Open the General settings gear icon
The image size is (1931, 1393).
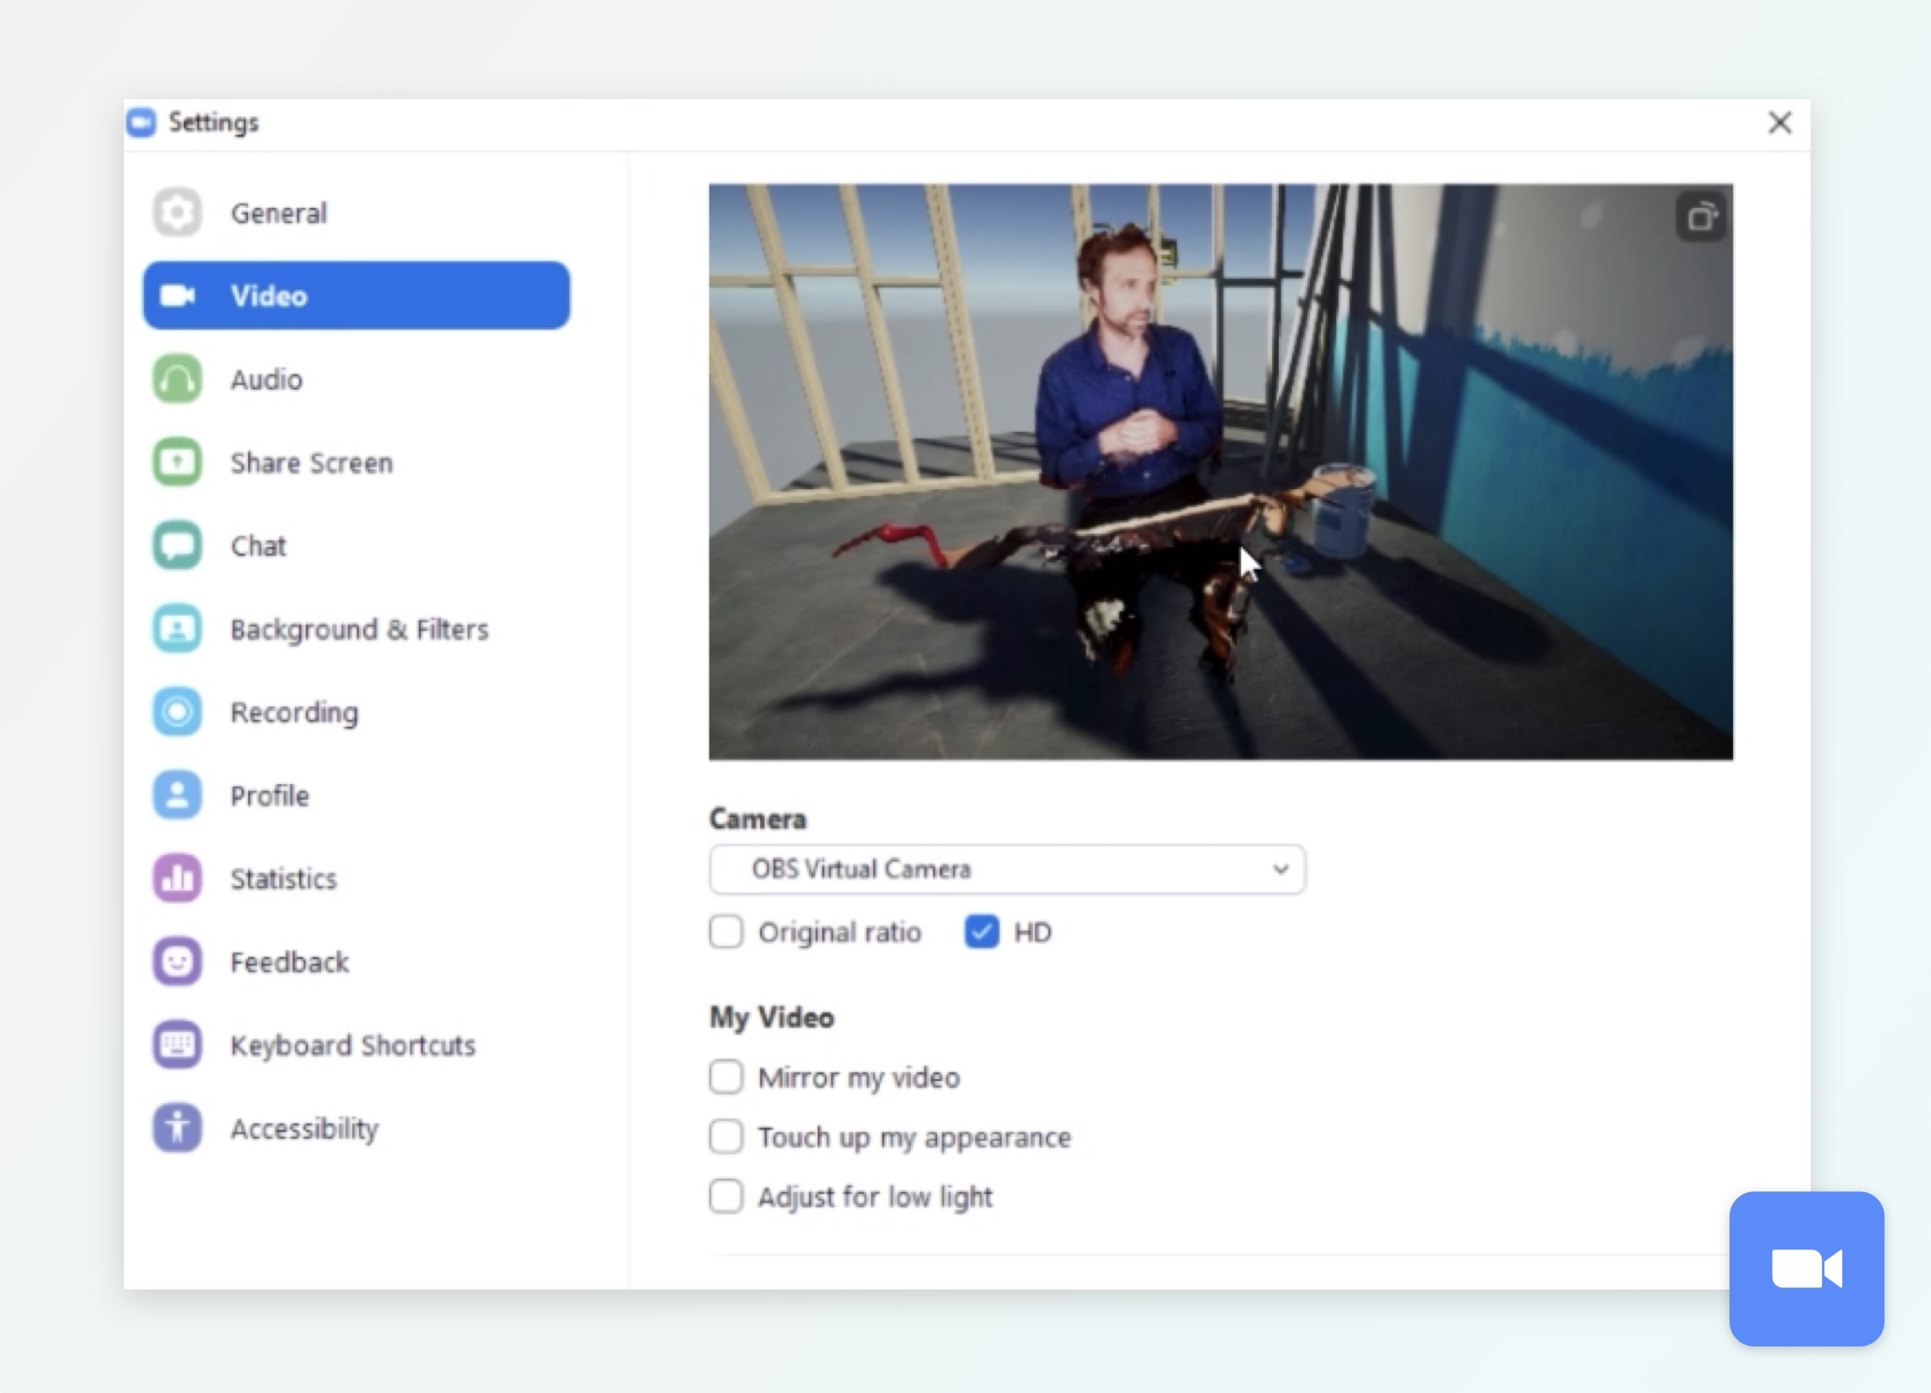pyautogui.click(x=177, y=213)
